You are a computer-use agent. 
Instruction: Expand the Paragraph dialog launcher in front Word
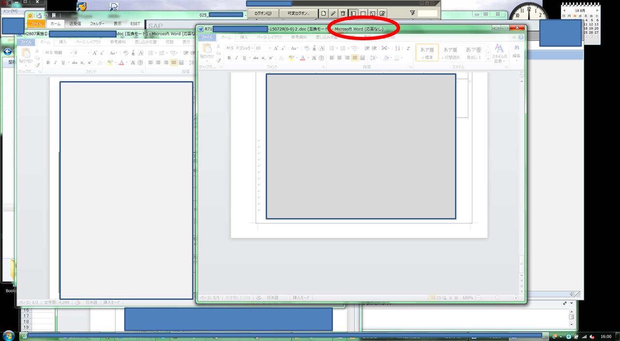tap(409, 67)
